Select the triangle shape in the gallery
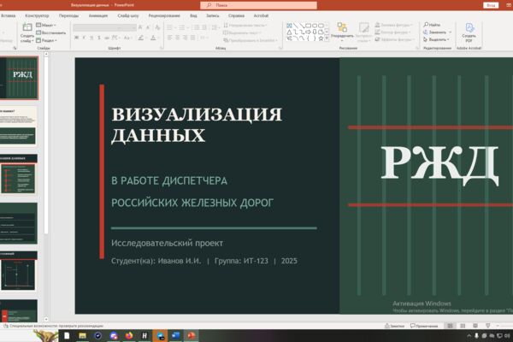Screen dimensions: 513x342 (x=289, y=32)
